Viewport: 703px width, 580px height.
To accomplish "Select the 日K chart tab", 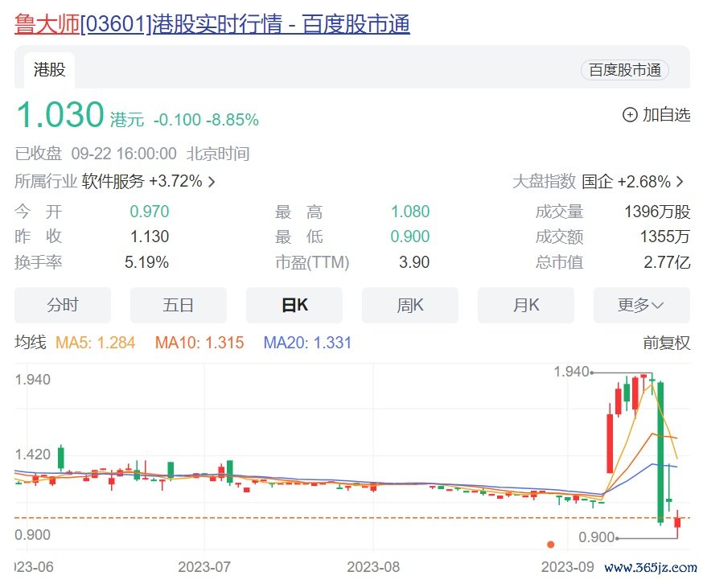I will [294, 305].
